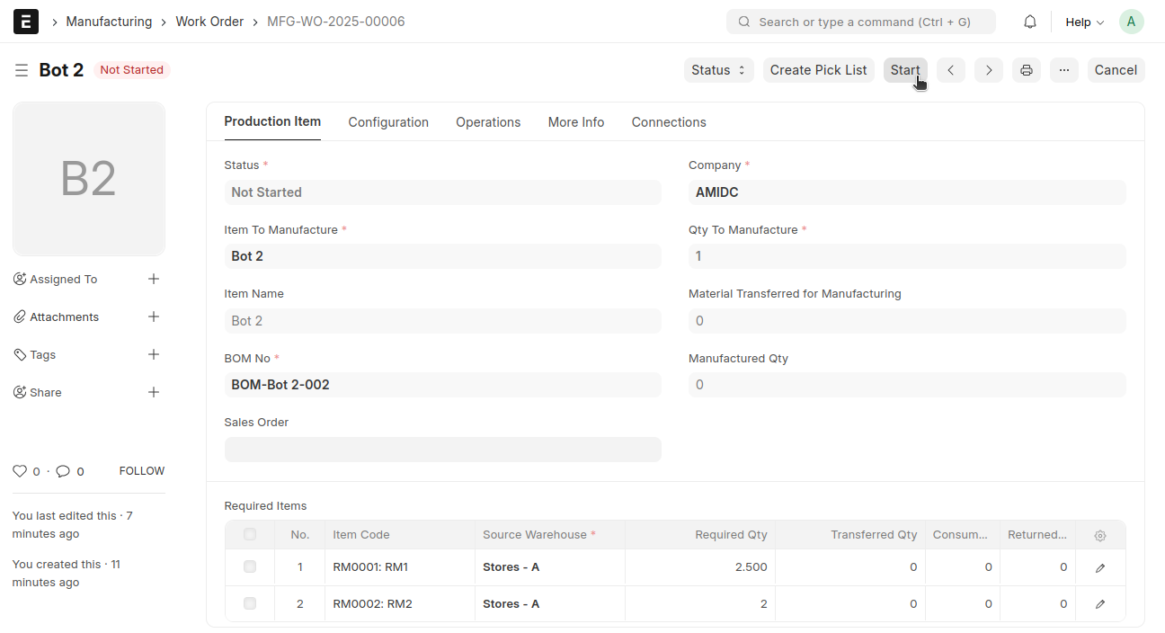The image size is (1165, 633).
Task: Click the search command bar
Action: (x=860, y=22)
